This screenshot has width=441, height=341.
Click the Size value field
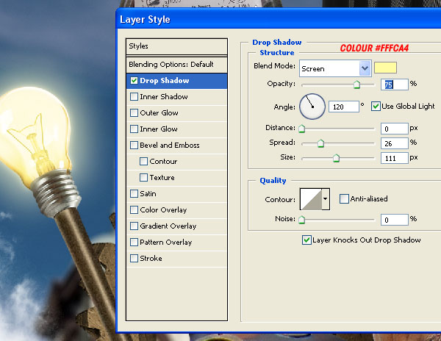pos(394,158)
